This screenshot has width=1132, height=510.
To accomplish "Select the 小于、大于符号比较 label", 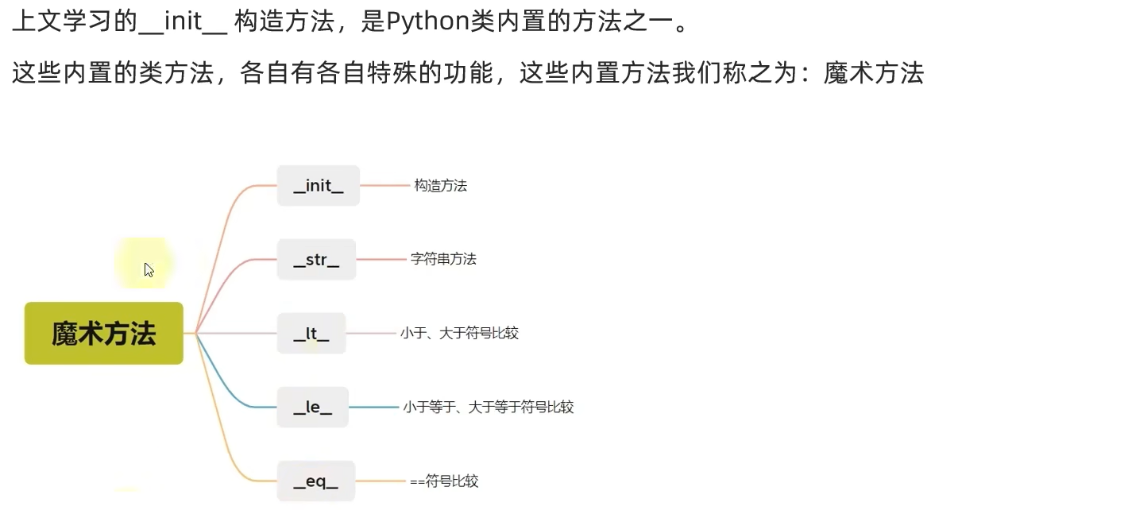I will coord(459,334).
